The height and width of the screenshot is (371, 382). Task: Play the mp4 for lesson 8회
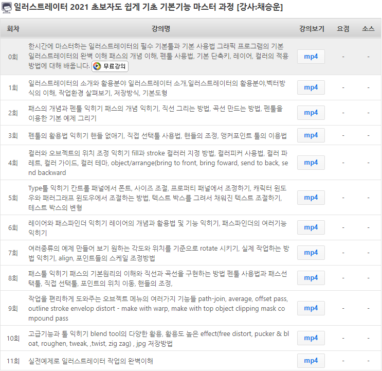coord(311,278)
